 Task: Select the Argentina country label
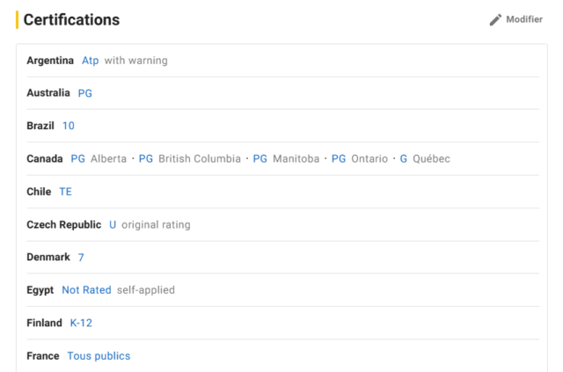pyautogui.click(x=50, y=61)
